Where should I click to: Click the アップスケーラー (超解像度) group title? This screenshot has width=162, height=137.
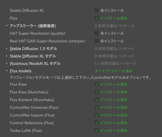tap(33, 26)
